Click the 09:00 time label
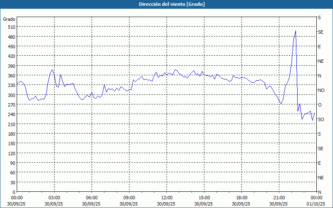 [129, 198]
